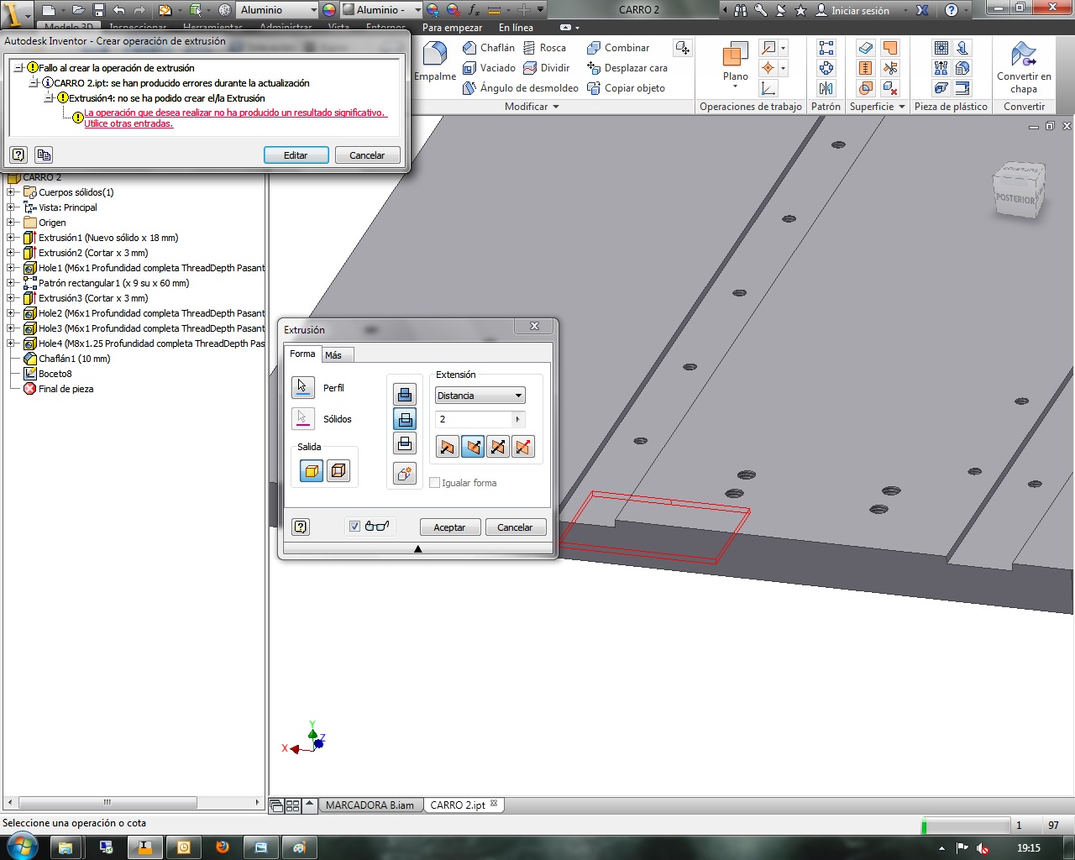Viewport: 1075px width, 860px height.
Task: Select the solid output icon under Salida
Action: (x=311, y=471)
